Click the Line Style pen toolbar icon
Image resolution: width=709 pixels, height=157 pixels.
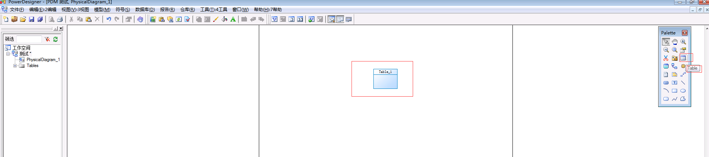point(216,19)
